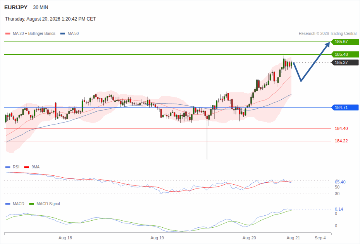Image resolution: width=360 pixels, height=244 pixels.
Task: Click the RSI legend label
Action: click(16, 167)
